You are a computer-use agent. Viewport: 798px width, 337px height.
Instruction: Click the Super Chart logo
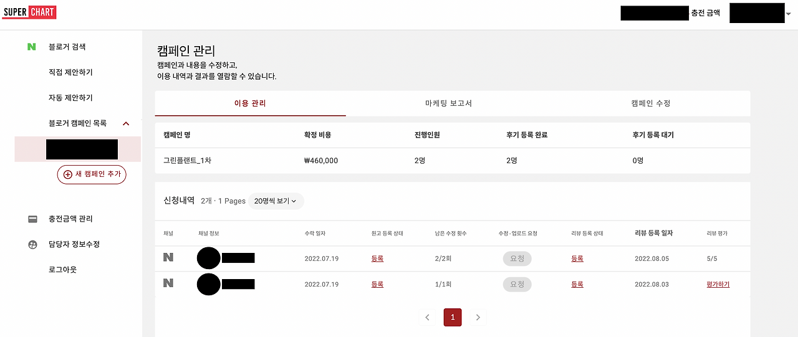click(29, 12)
